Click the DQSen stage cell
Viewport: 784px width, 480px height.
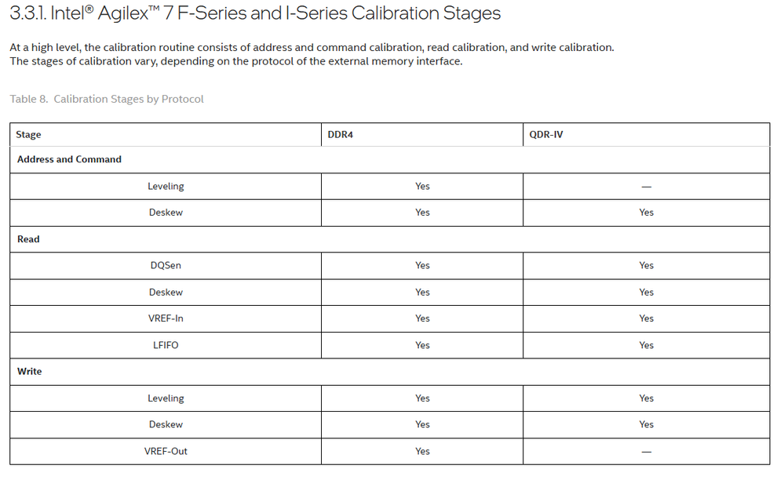[166, 265]
